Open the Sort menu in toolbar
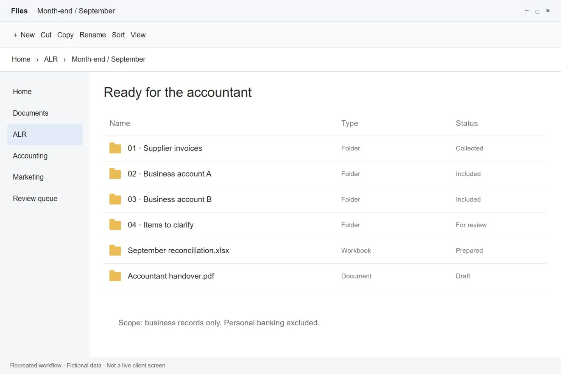 pyautogui.click(x=118, y=35)
